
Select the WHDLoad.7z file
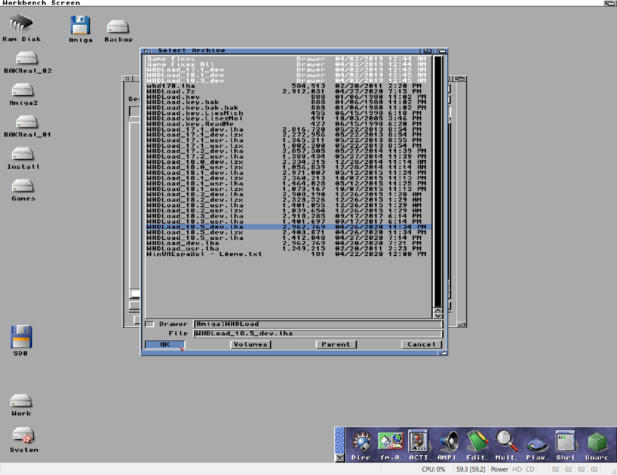click(288, 92)
